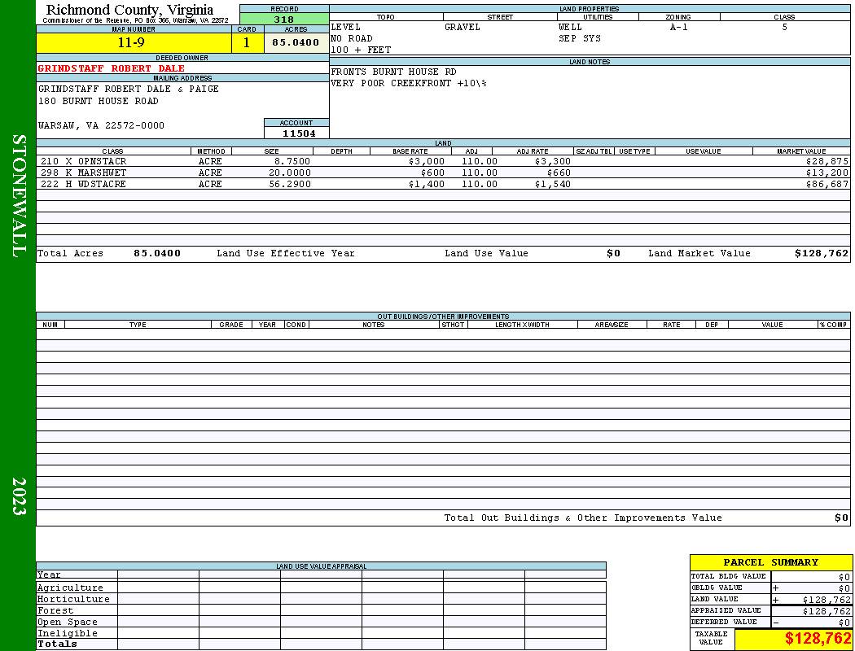Select size 20.0000 in land table
This screenshot has width=855, height=651.
point(290,173)
